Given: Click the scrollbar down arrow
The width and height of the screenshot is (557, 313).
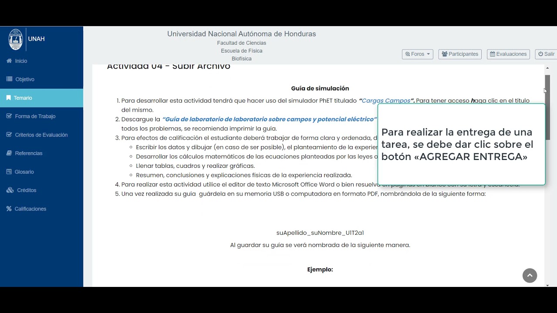Looking at the screenshot, I should point(547,285).
